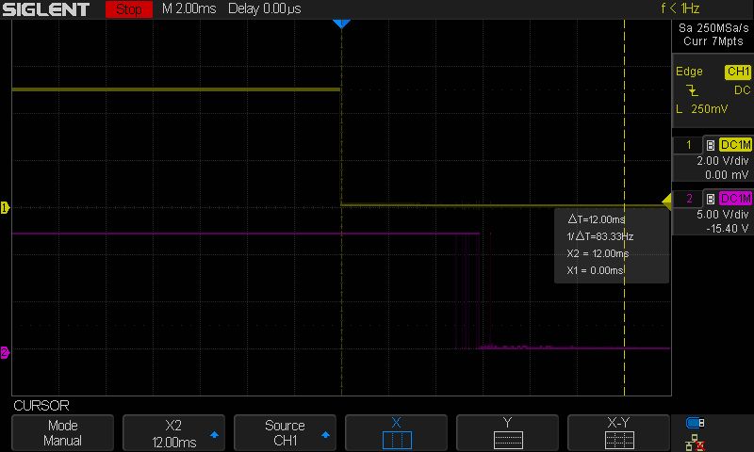Select the X cursor type
Screen dimensions: 754x452
click(396, 433)
